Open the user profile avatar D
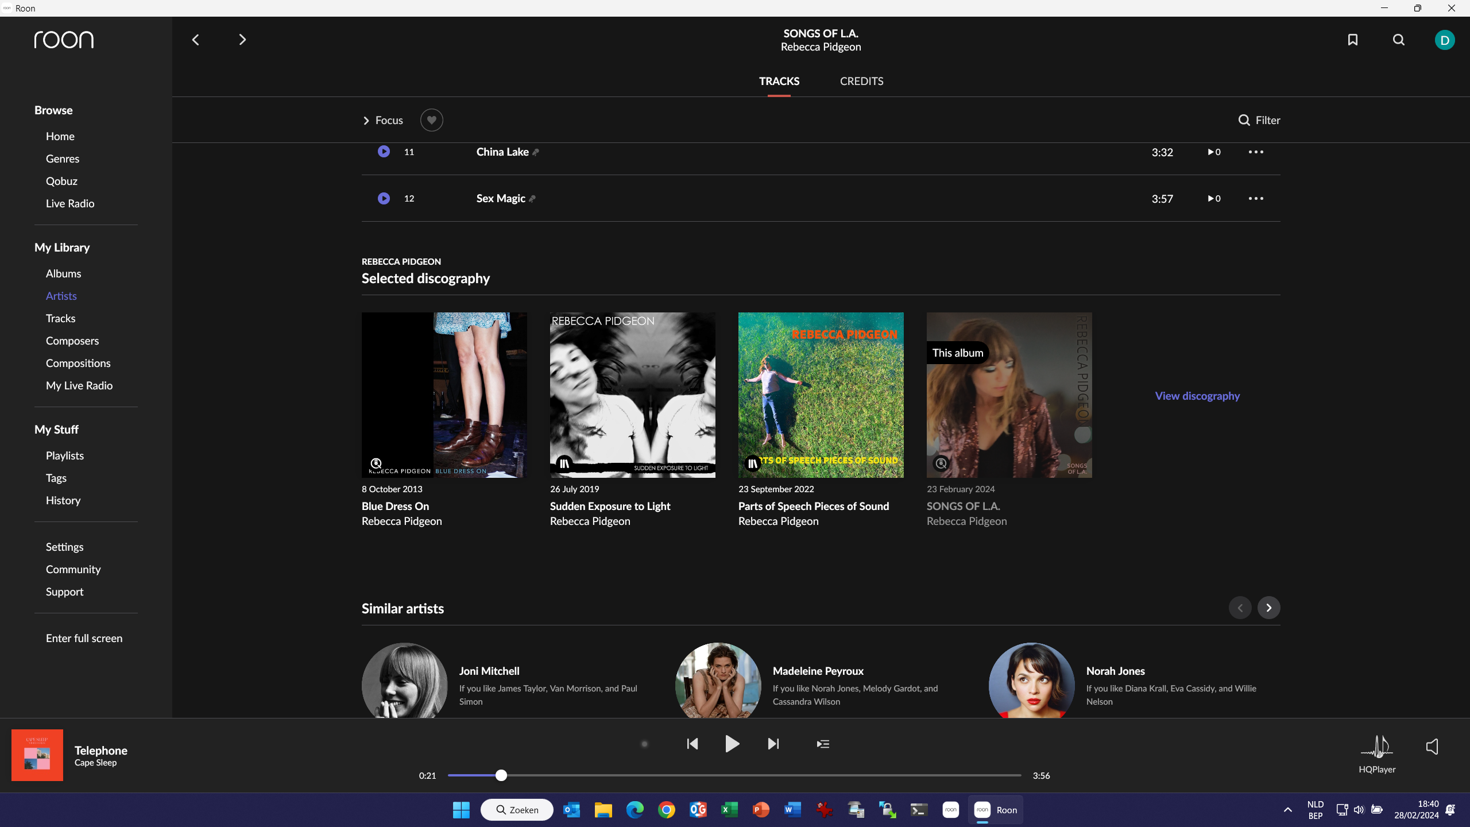This screenshot has height=827, width=1470. tap(1445, 40)
